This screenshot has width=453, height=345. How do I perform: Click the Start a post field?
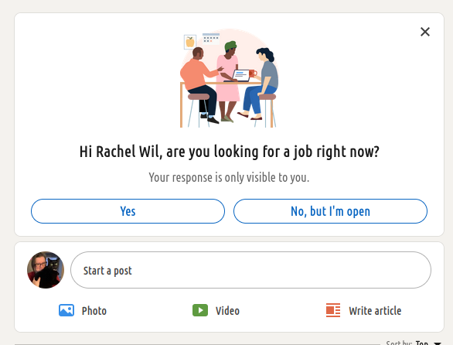click(x=250, y=270)
